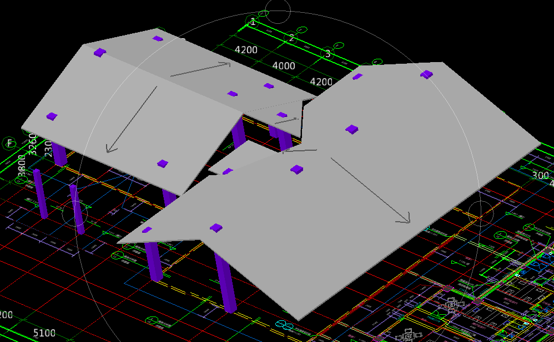This screenshot has height=342, width=554.
Task: Click axis grid bubble number 2
Action: pyautogui.click(x=291, y=38)
